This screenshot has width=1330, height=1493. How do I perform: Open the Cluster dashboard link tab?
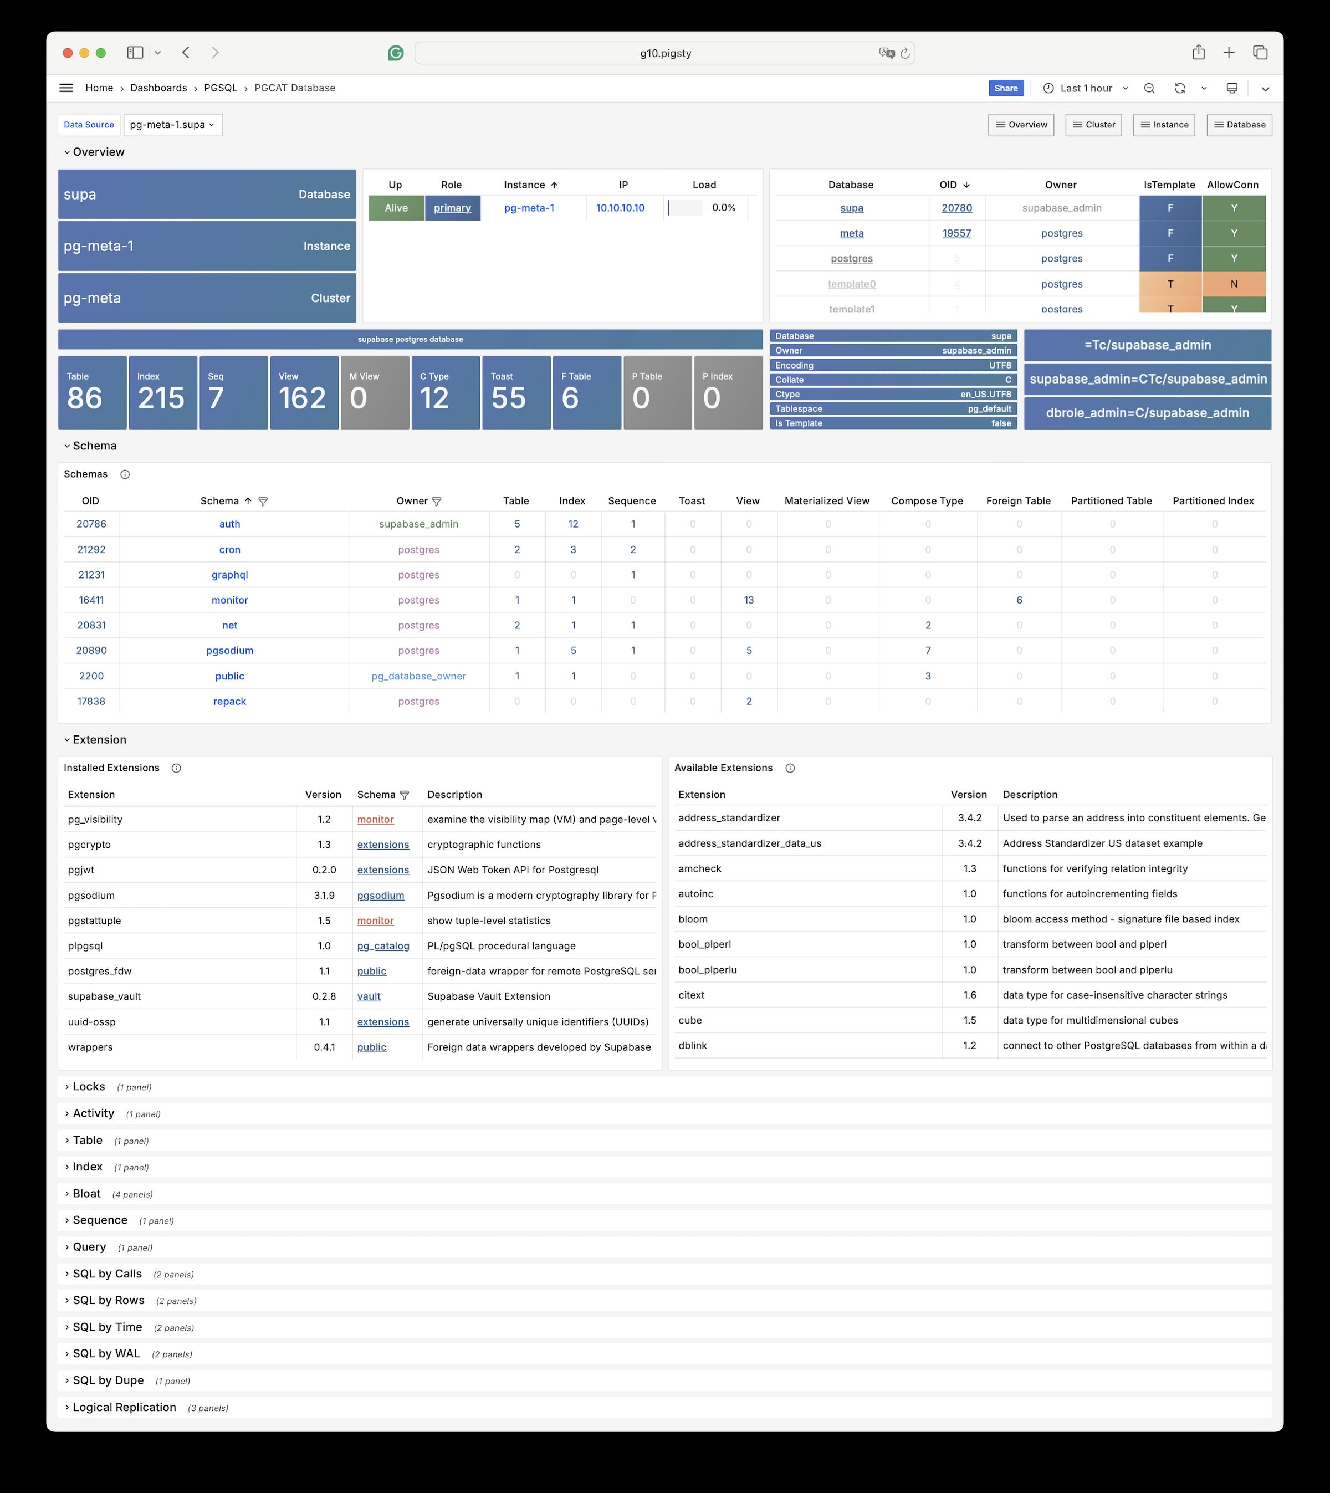1093,125
